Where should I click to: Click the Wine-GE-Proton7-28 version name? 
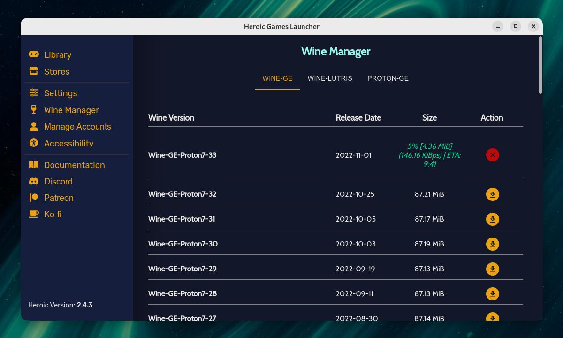tap(183, 293)
